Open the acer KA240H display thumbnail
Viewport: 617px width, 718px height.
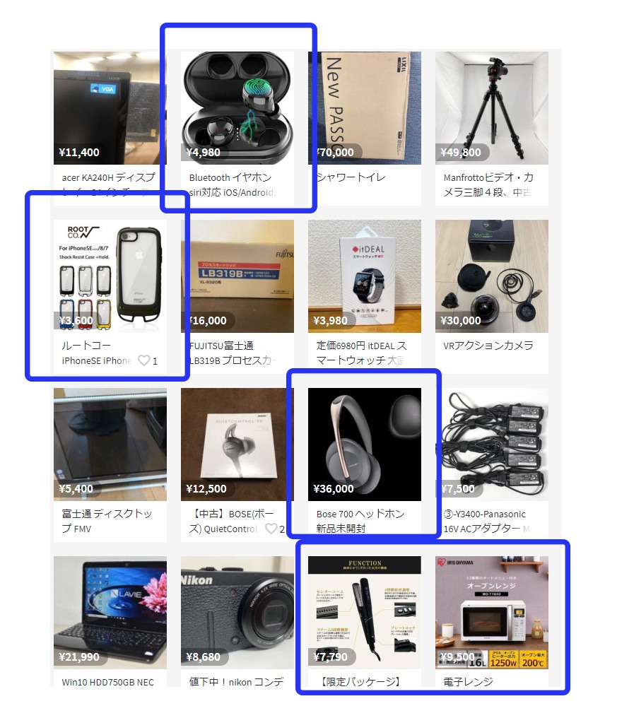[x=110, y=108]
